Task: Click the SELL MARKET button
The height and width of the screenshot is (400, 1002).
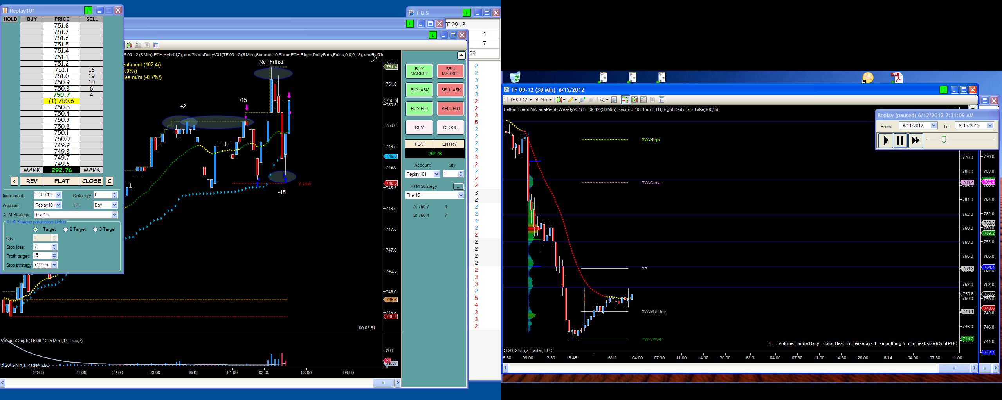Action: click(451, 71)
